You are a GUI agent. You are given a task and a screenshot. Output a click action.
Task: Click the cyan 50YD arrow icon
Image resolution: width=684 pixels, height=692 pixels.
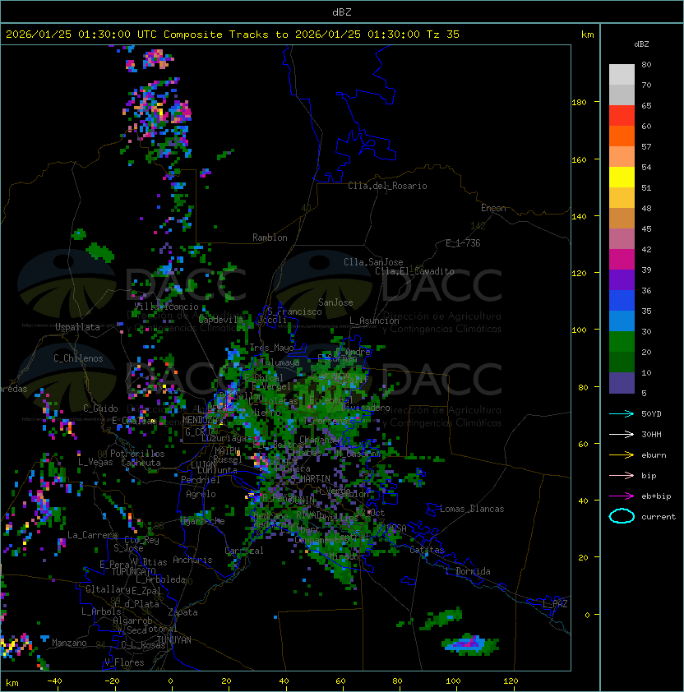pos(622,413)
